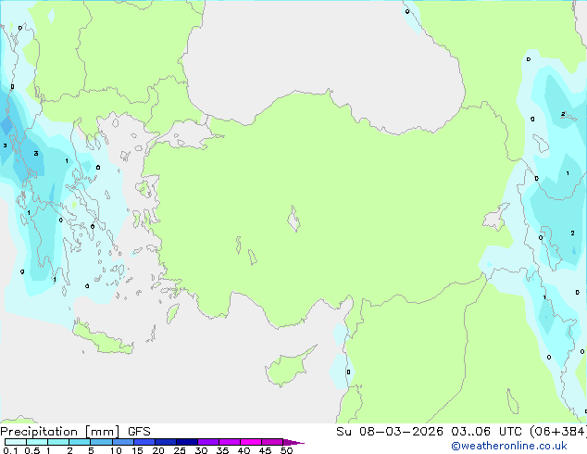Select the 10–15 mm blue legend swatch

(123, 442)
